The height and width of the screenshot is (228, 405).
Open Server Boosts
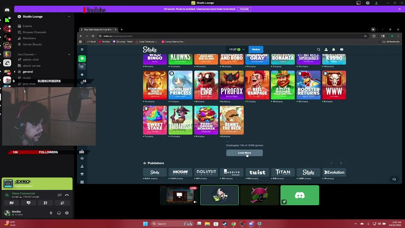pyautogui.click(x=32, y=44)
